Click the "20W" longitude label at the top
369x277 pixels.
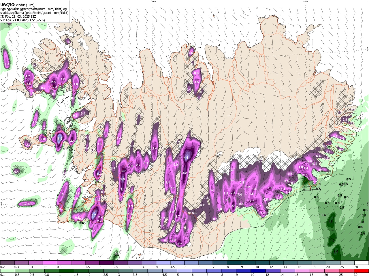click(153, 1)
